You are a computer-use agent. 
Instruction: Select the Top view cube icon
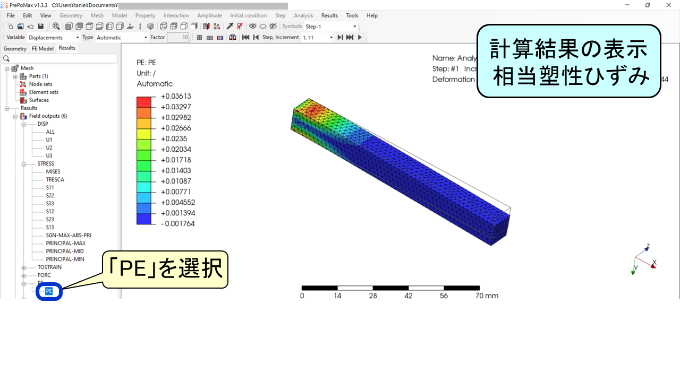(x=89, y=27)
